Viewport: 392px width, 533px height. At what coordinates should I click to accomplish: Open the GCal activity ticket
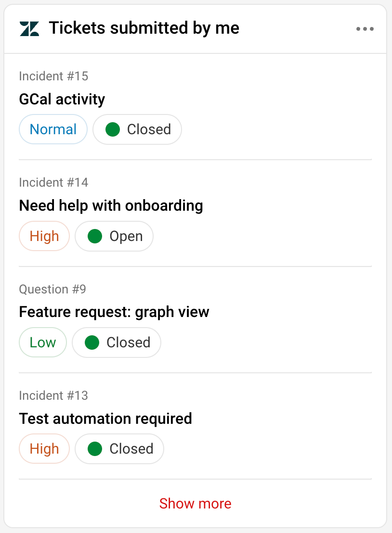62,100
